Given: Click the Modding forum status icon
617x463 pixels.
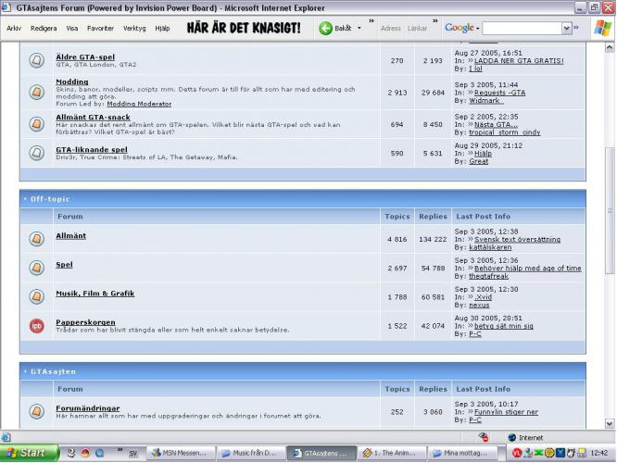Looking at the screenshot, I should tap(36, 92).
